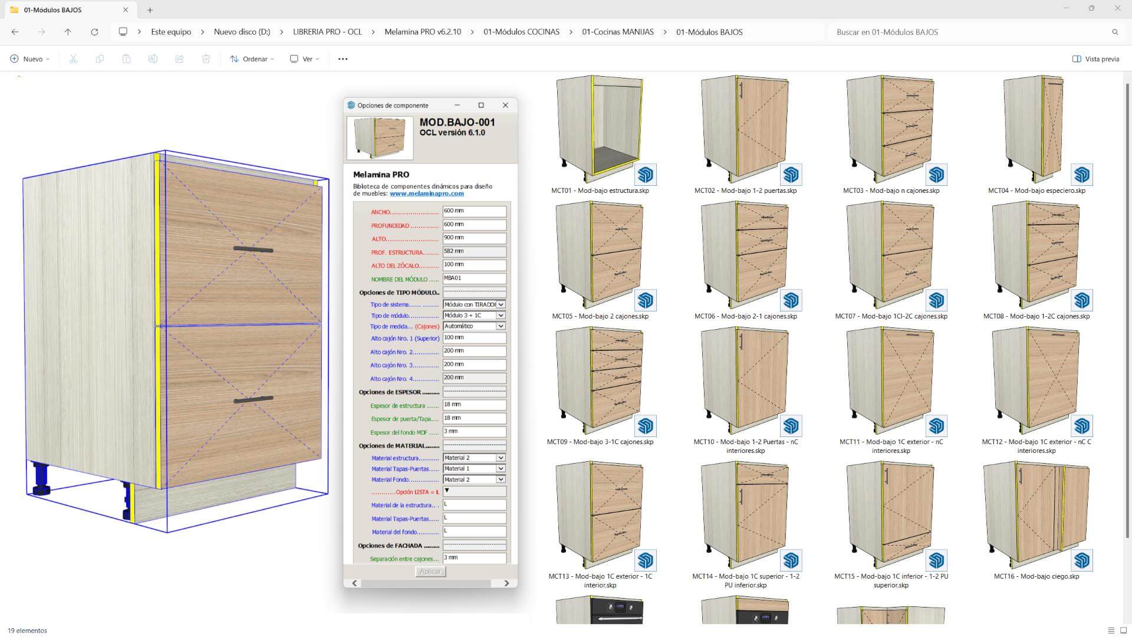This screenshot has height=637, width=1132.
Task: Click the Explorer vertical scrollbar
Action: (1127, 310)
